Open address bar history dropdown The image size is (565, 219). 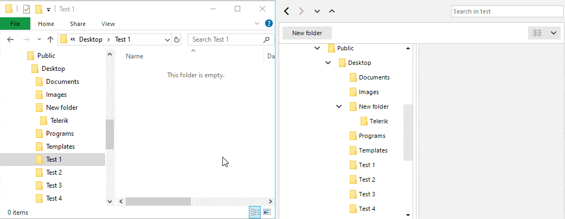point(167,39)
